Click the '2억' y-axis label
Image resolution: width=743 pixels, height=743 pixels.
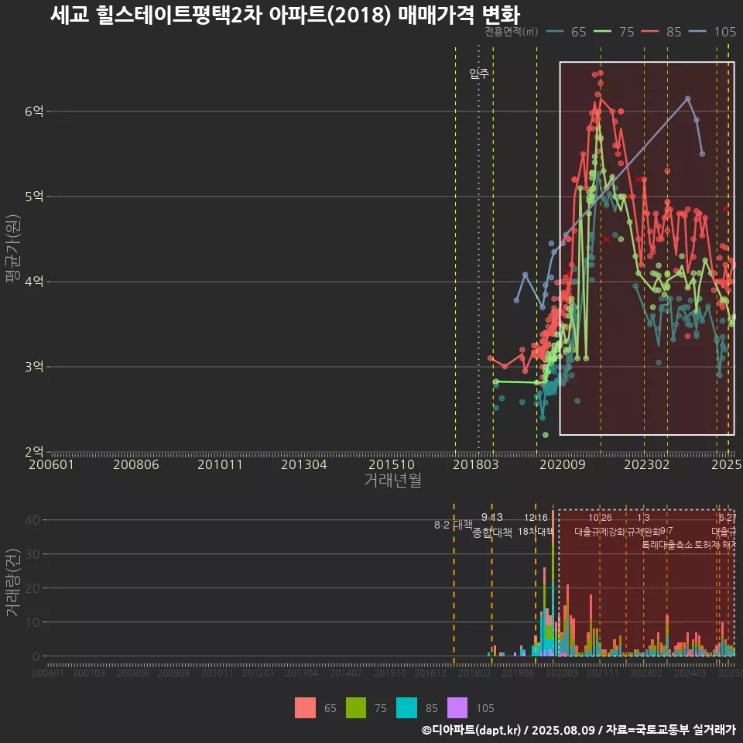pos(34,451)
